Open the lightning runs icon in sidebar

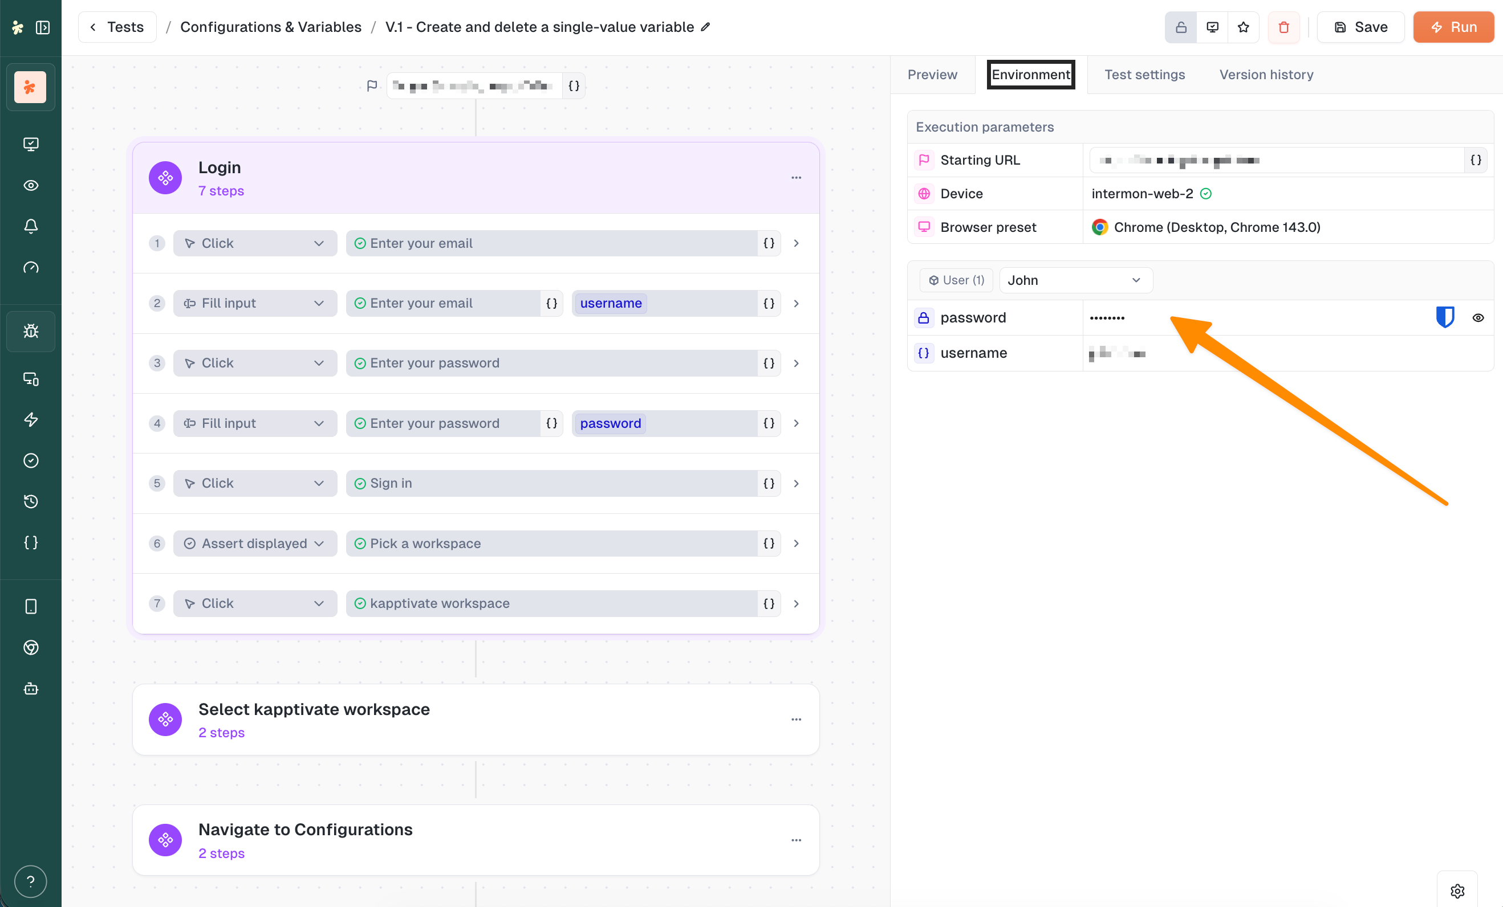click(30, 419)
